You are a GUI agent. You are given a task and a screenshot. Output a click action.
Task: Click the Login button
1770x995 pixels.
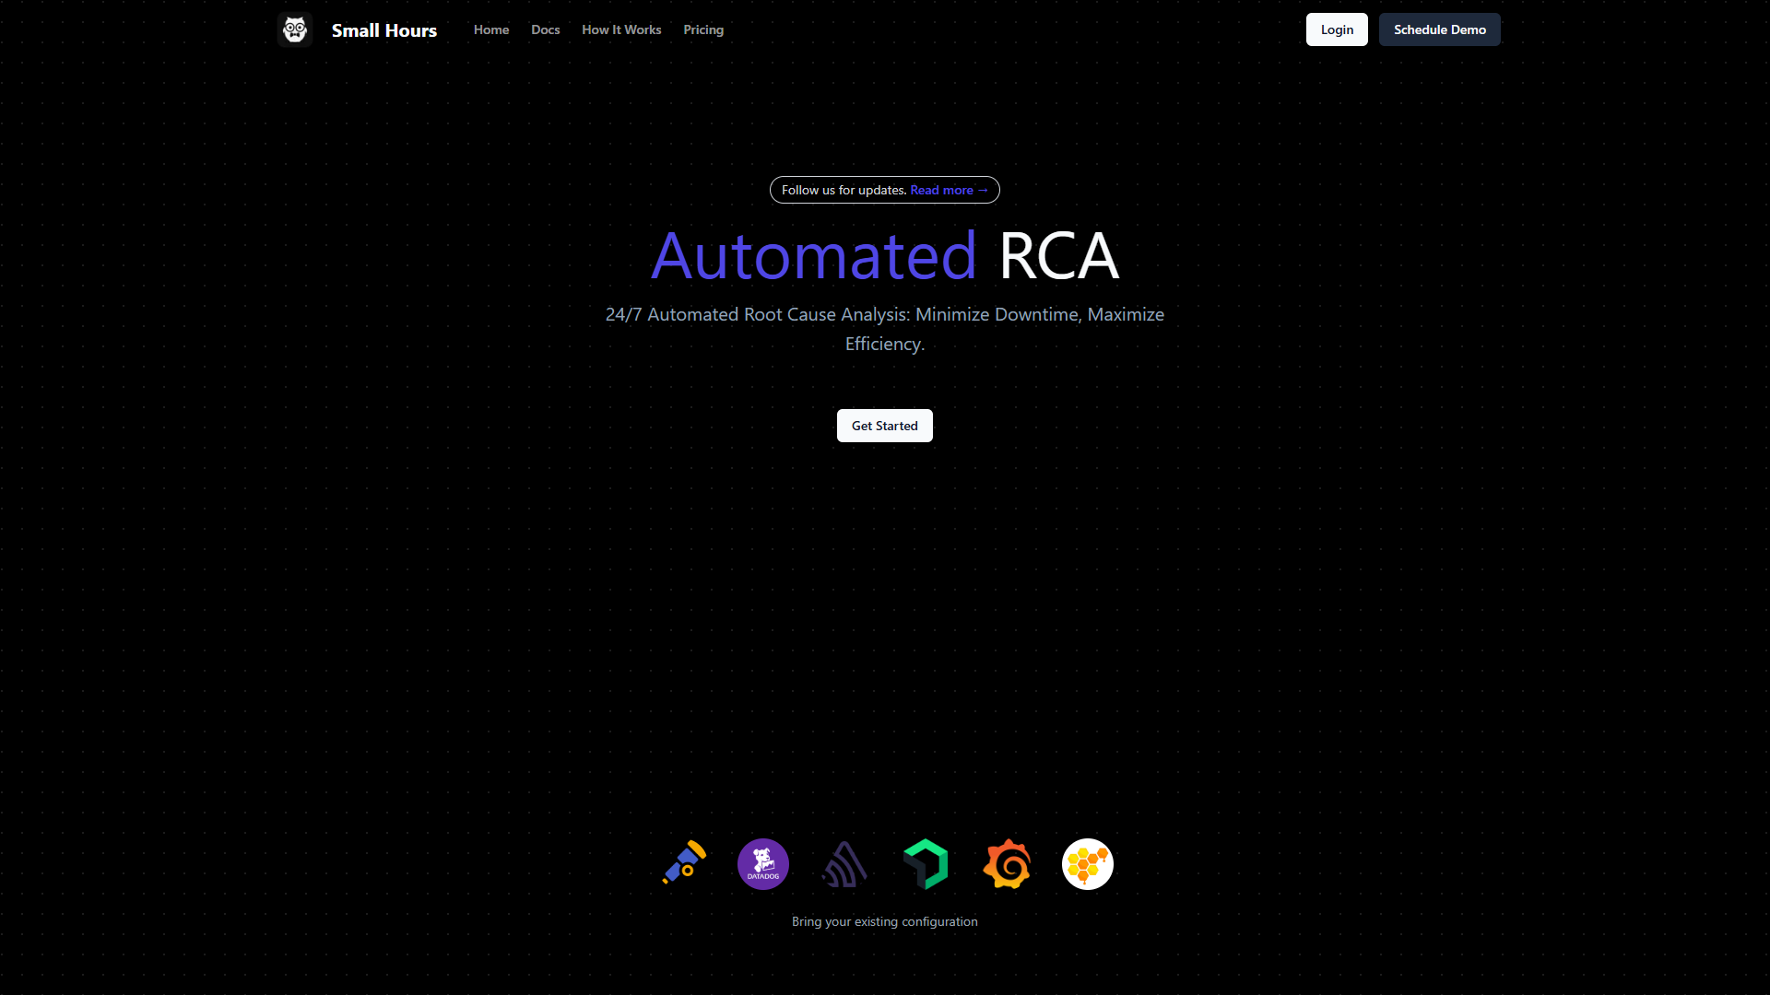click(x=1337, y=29)
